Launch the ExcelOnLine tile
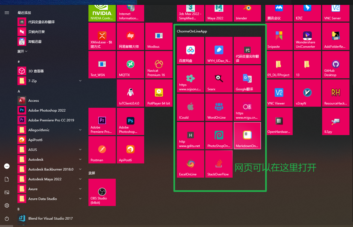 click(x=191, y=164)
